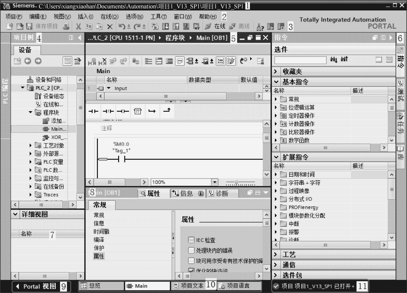
Task: Insert a normally open contact
Action: click(x=94, y=111)
